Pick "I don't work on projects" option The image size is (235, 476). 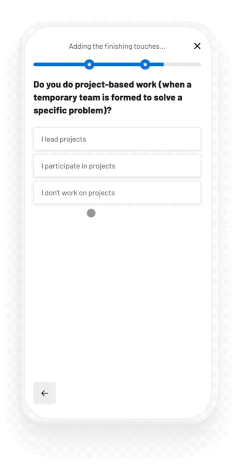[117, 193]
